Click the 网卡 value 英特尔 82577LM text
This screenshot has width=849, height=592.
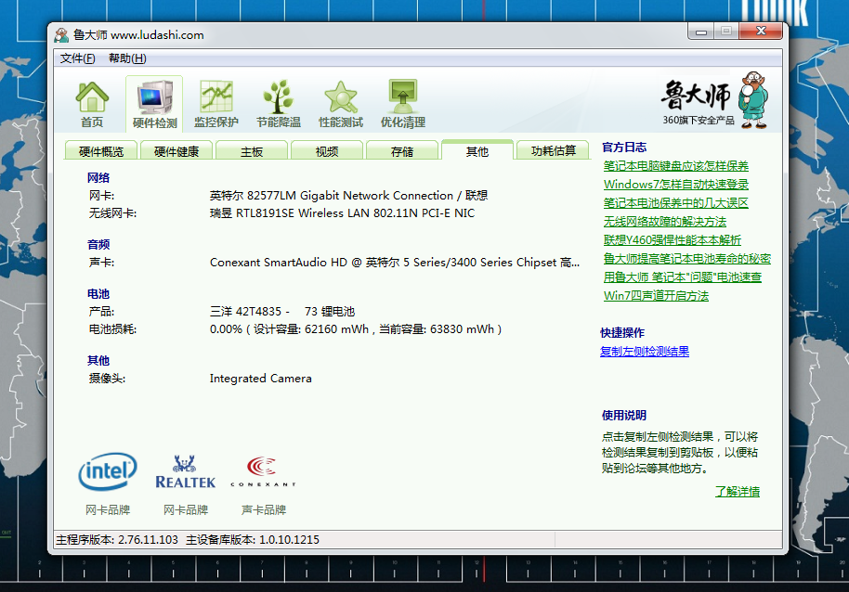348,195
